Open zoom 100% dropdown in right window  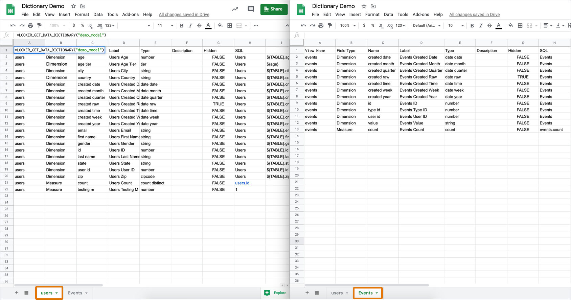click(x=348, y=25)
